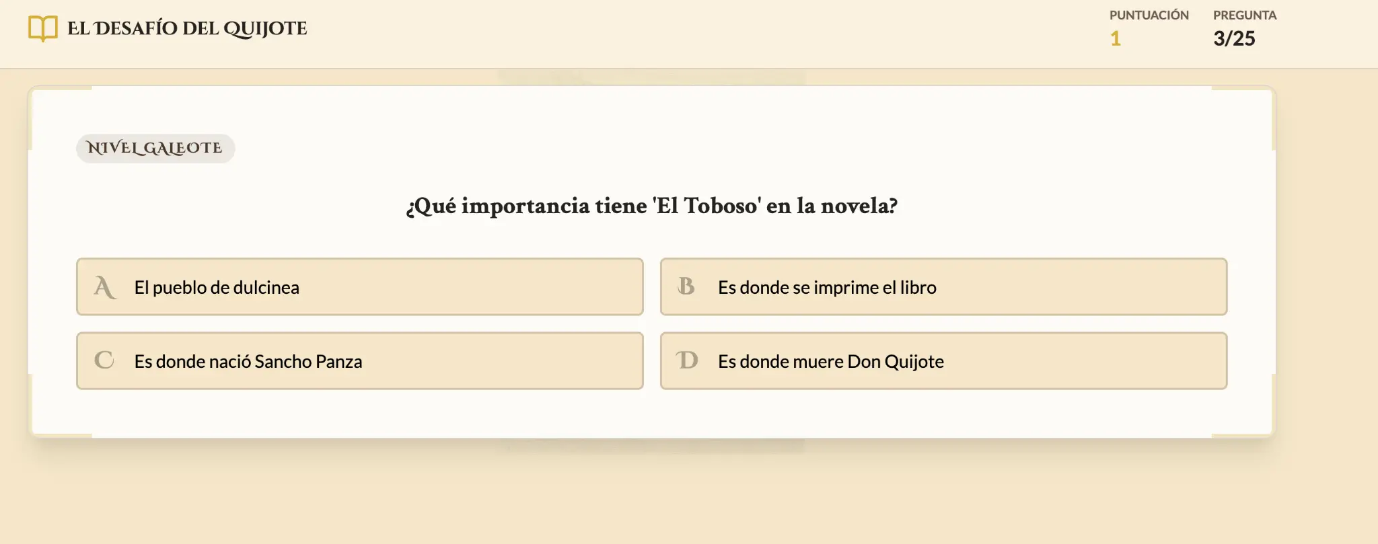The image size is (1378, 544).
Task: Open the PREGUNTA counter details
Action: [x=1245, y=27]
